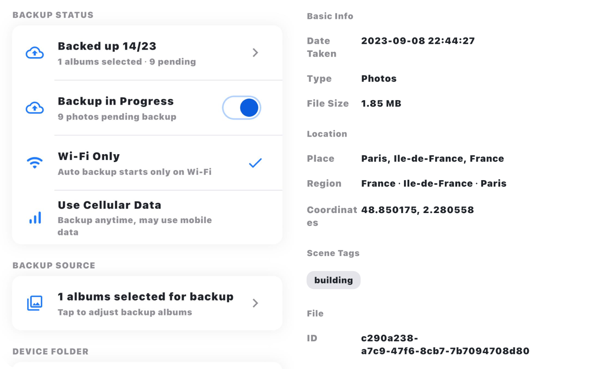Click Tap to adjust backup albums text
Screen dimensions: 589x369
tap(125, 312)
